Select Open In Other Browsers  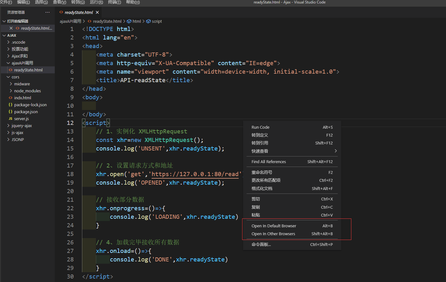[292, 234]
